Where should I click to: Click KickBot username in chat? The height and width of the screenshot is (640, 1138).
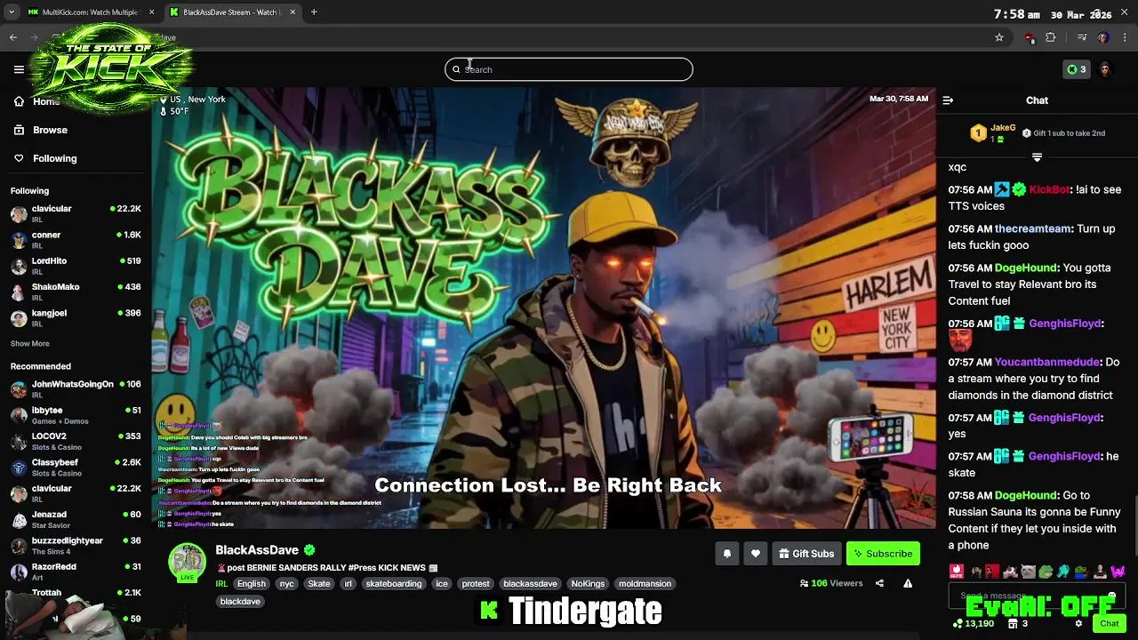coord(1049,189)
